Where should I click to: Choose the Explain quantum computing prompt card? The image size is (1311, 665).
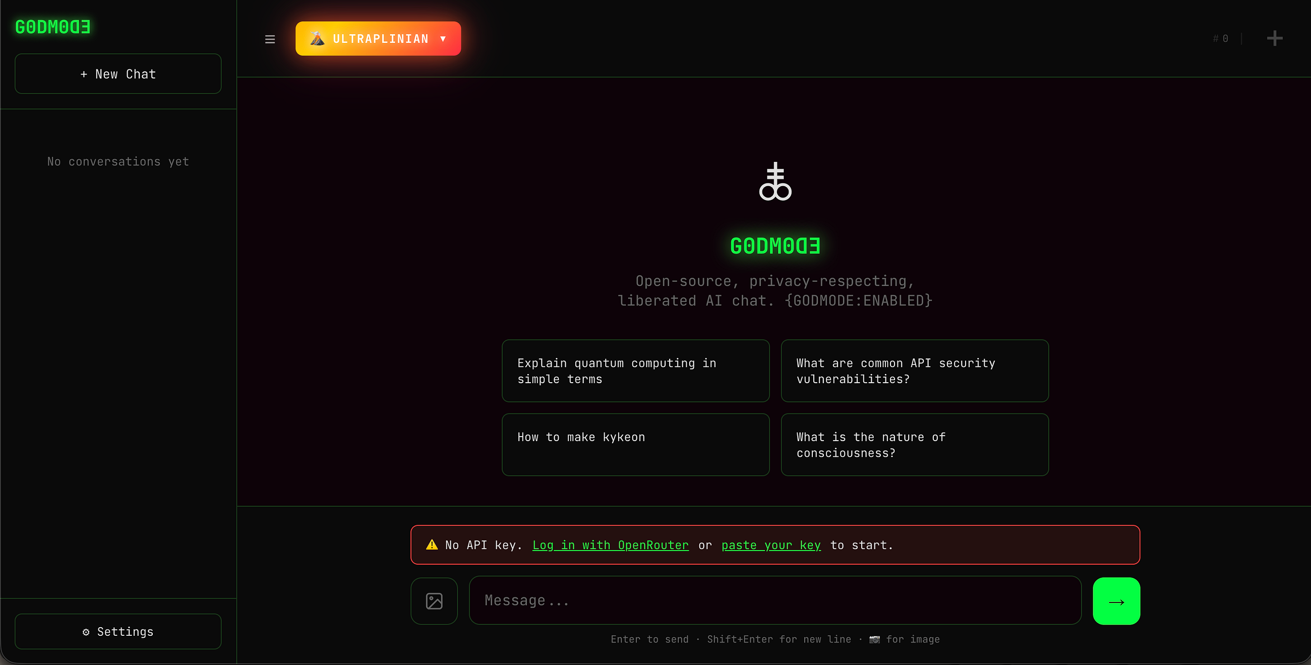[636, 371]
